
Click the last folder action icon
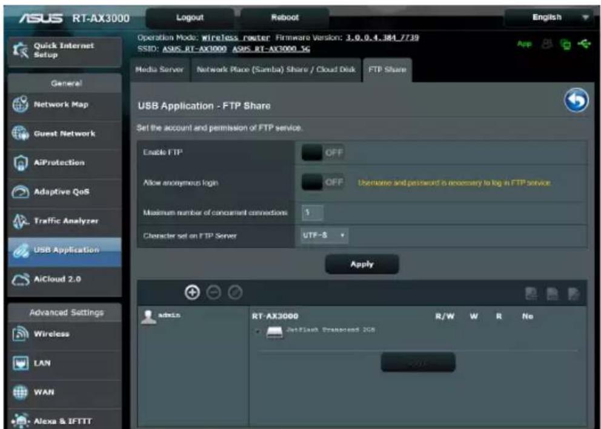point(573,293)
